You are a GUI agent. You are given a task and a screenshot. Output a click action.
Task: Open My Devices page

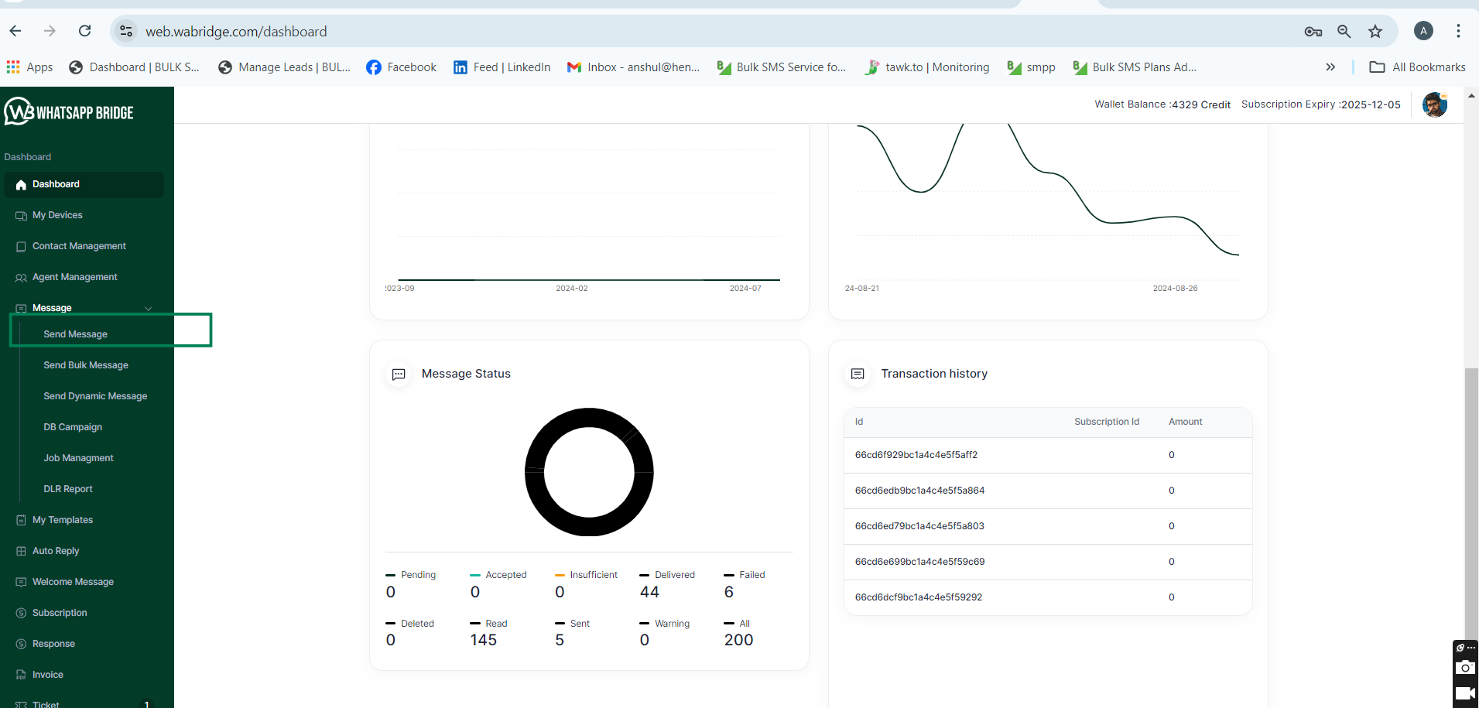click(57, 215)
